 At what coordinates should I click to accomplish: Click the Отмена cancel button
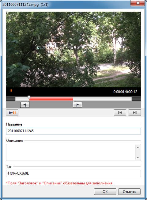[x=129, y=192]
